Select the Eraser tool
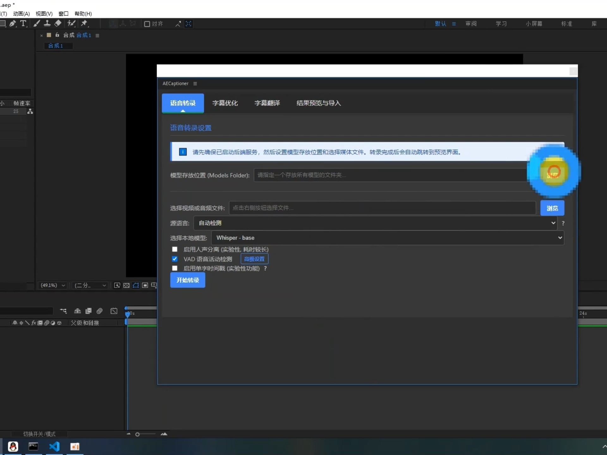Screen dimensions: 607x455 pyautogui.click(x=58, y=23)
